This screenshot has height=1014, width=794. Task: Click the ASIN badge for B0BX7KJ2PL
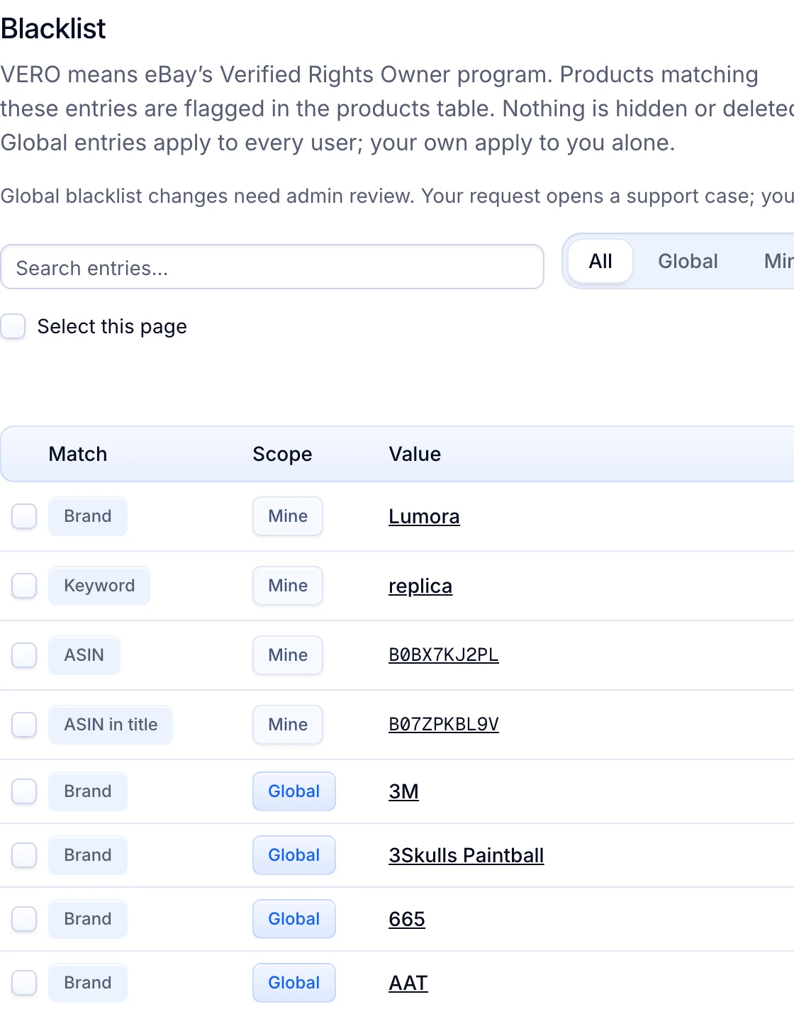point(84,655)
